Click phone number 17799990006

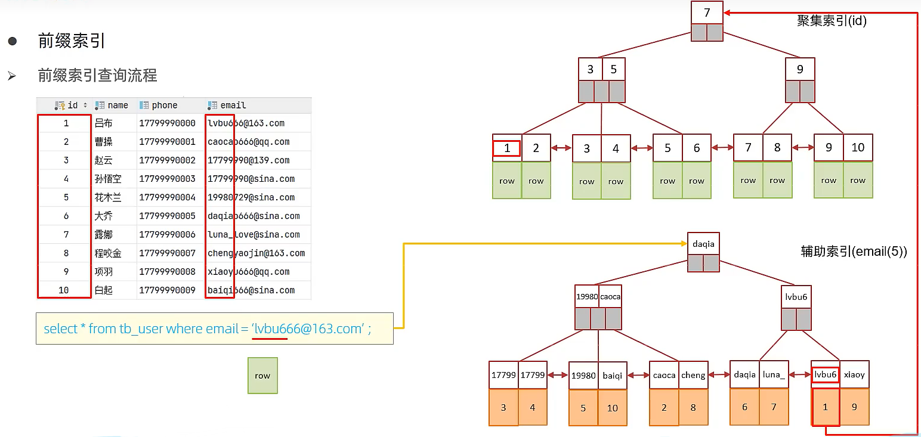coord(168,234)
